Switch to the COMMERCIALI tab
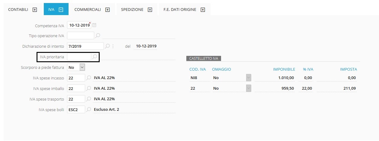 (x=88, y=10)
